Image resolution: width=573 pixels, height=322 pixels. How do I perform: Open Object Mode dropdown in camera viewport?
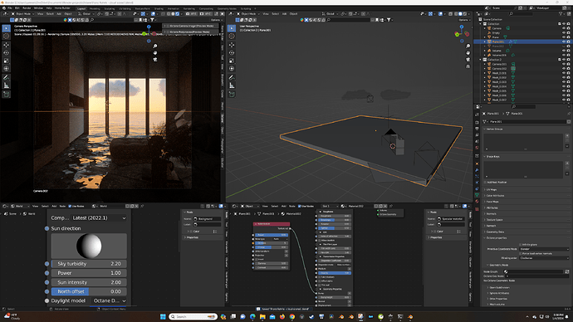coord(22,14)
